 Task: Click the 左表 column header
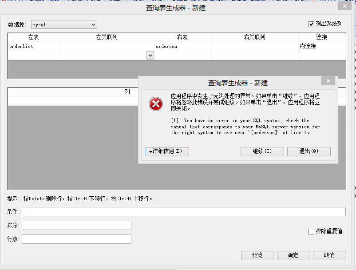33,37
